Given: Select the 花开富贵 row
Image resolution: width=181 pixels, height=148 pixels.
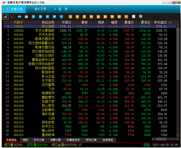Looking at the screenshot, I should point(90,85).
